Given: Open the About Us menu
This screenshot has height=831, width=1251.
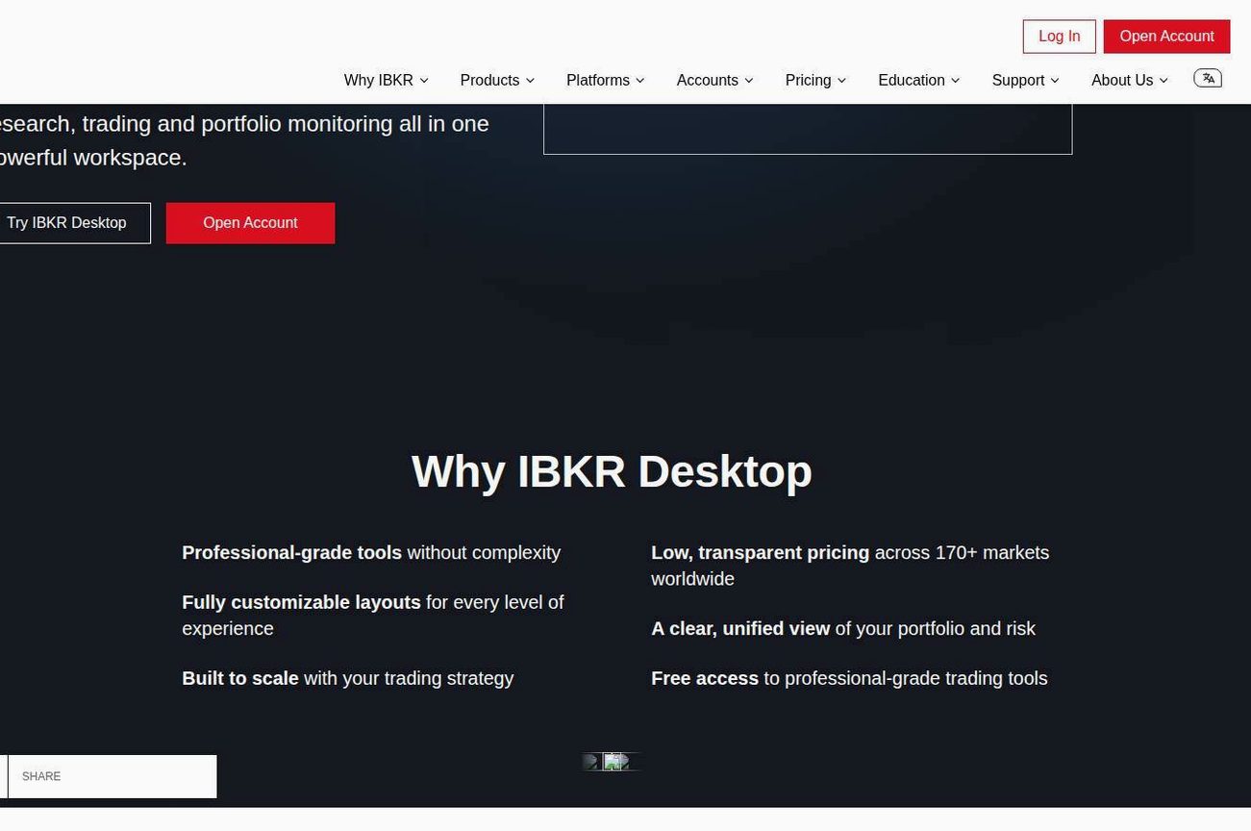Looking at the screenshot, I should coord(1129,81).
